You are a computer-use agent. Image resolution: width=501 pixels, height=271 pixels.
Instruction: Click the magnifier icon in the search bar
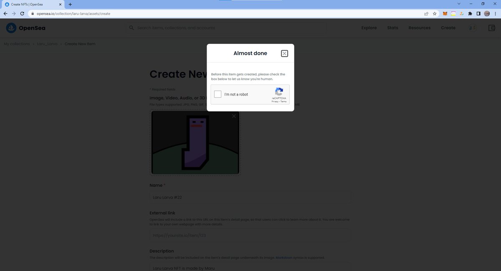pyautogui.click(x=132, y=28)
